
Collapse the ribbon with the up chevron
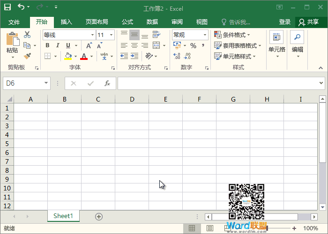[x=321, y=68]
